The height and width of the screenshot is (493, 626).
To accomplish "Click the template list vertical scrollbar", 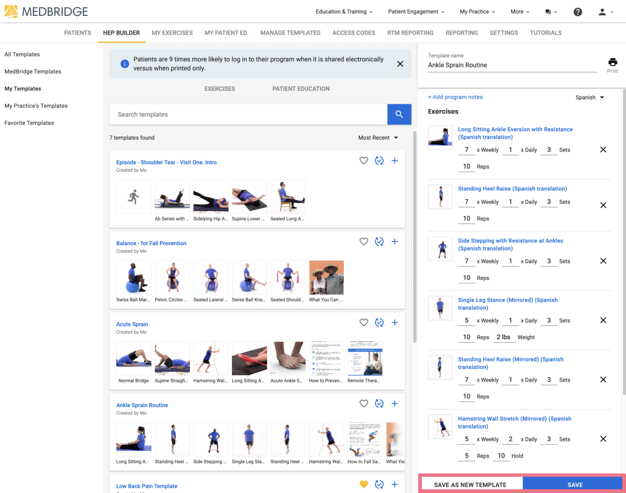I will [x=414, y=237].
